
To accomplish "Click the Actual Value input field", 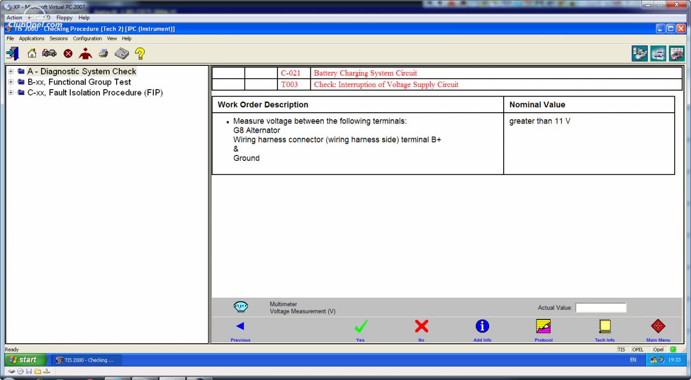I will click(601, 308).
